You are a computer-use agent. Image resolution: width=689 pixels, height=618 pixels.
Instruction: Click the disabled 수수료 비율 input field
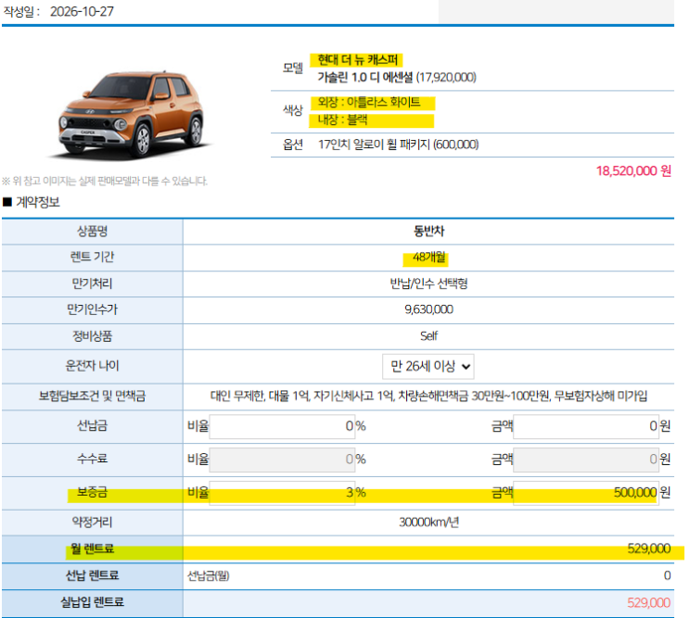coord(282,460)
